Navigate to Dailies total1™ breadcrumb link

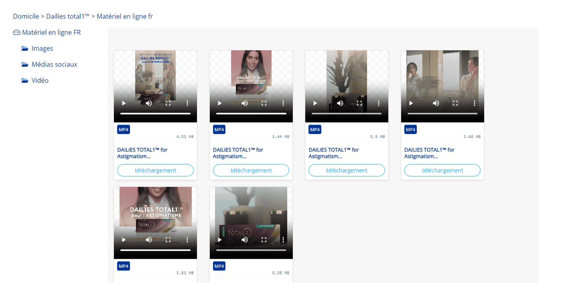68,17
